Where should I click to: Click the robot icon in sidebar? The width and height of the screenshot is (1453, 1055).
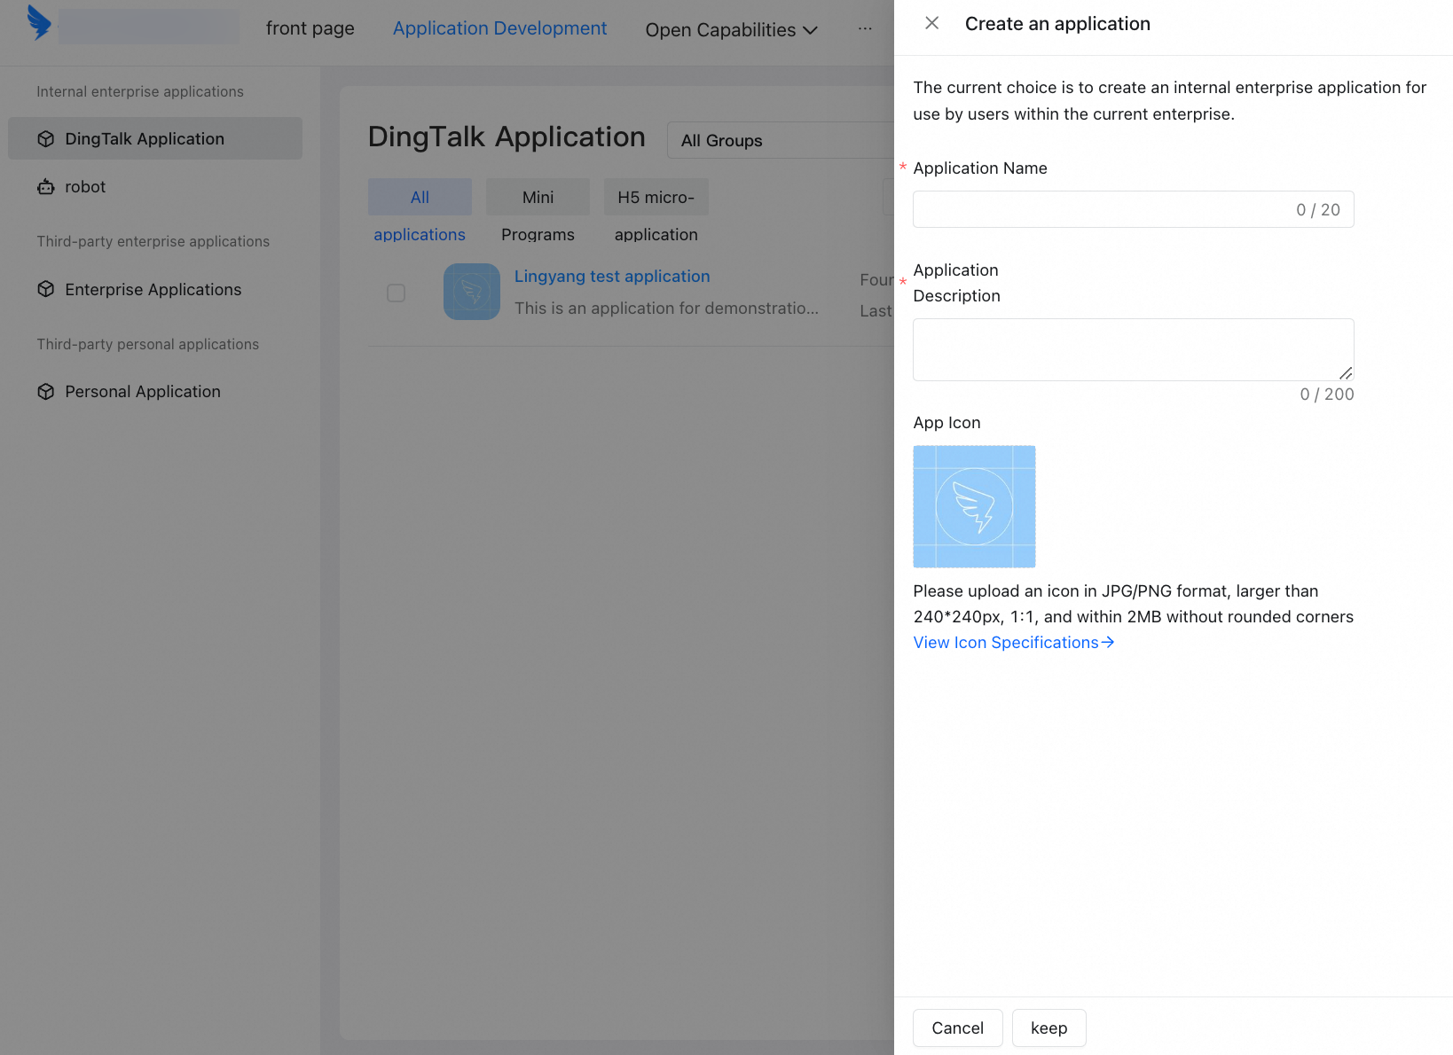point(46,187)
